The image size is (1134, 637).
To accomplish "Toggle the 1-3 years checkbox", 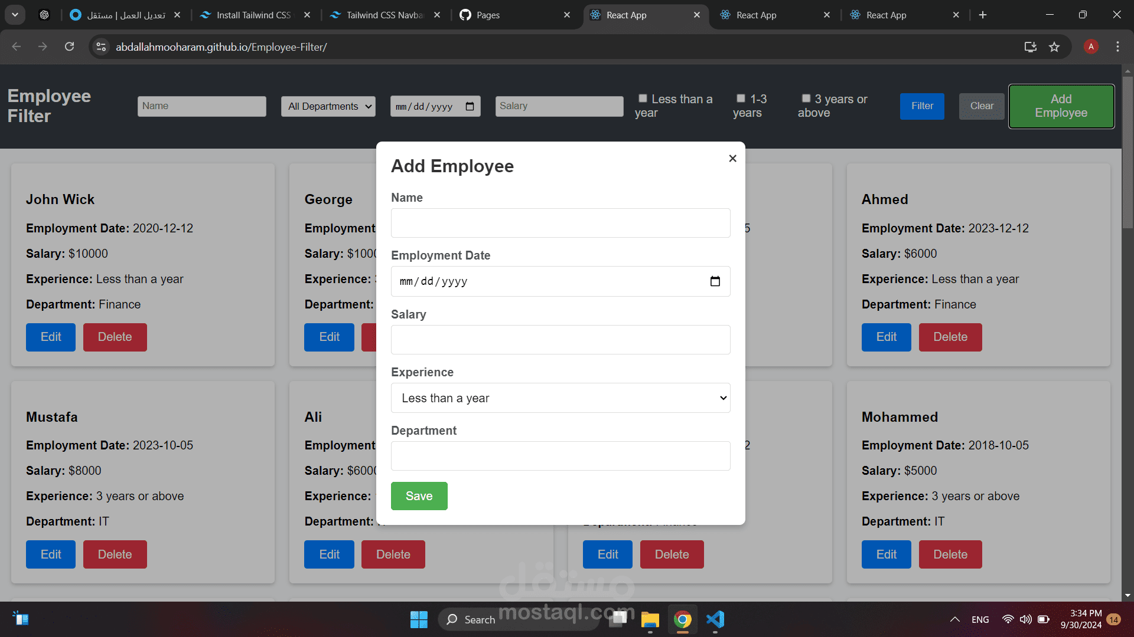I will [x=741, y=98].
